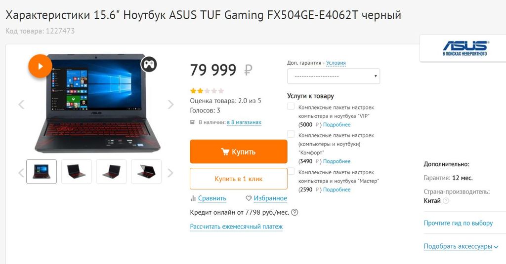This screenshot has width=506, height=264.
Task: Open "в 8 магазинах" availability list
Action: [x=244, y=122]
